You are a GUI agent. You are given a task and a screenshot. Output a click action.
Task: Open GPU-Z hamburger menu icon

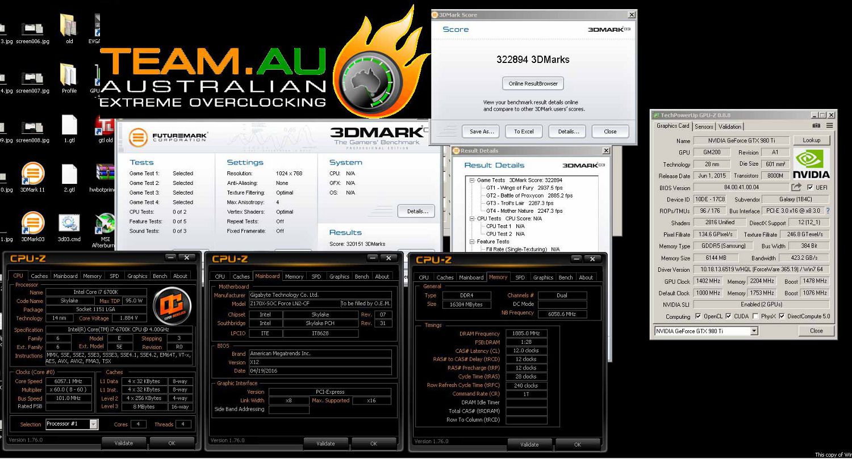(x=830, y=126)
